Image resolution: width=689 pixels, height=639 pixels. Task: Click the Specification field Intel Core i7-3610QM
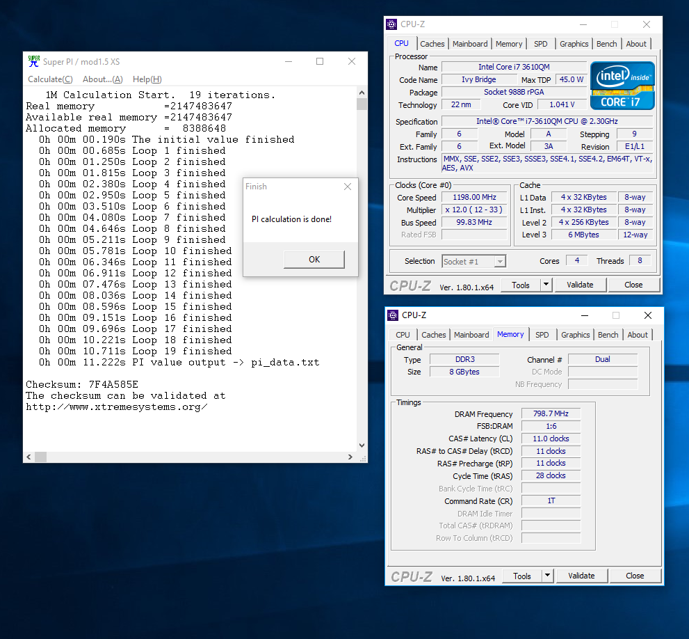point(547,121)
